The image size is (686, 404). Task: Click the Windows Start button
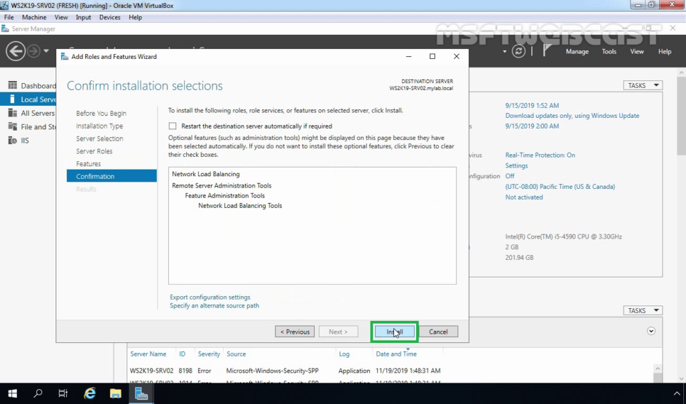pyautogui.click(x=12, y=393)
